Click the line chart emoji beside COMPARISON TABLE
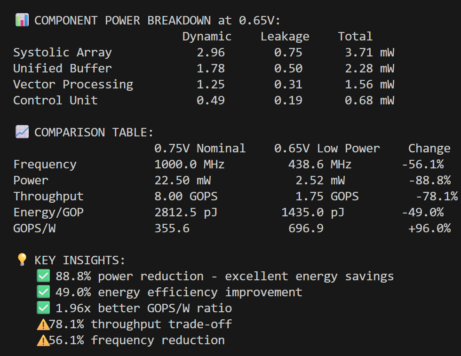Viewport: 461px width, 356px height. click(22, 132)
